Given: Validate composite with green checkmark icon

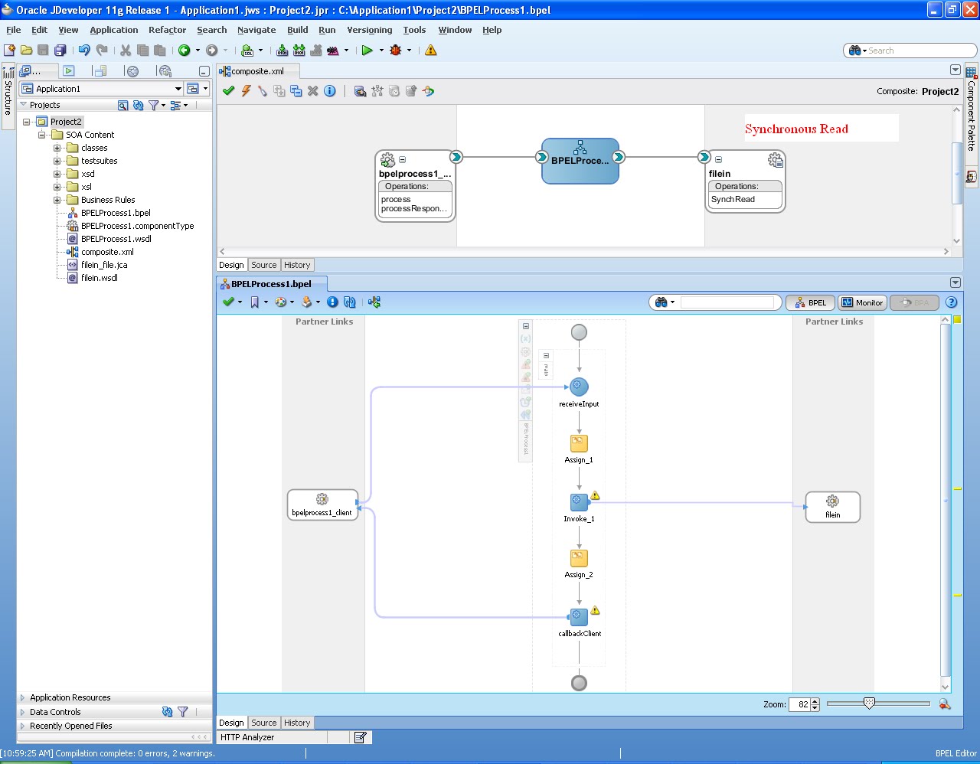Looking at the screenshot, I should (228, 90).
